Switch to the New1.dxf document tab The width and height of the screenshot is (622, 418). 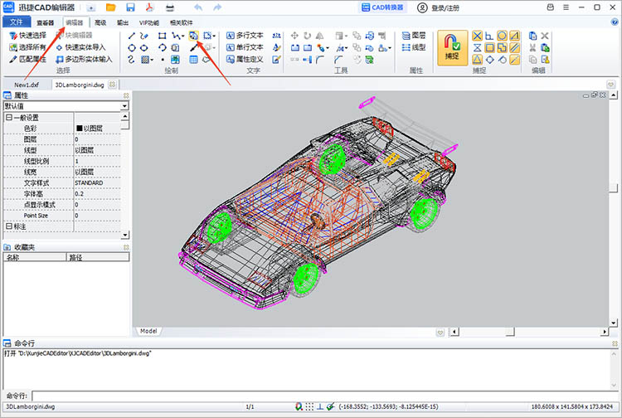coord(27,85)
